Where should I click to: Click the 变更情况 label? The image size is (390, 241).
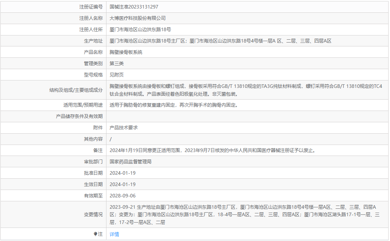93,214
